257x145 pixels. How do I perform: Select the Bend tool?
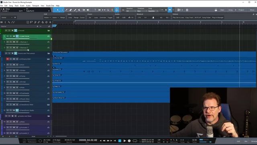(84, 10)
